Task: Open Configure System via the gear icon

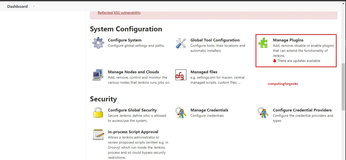Action: (98, 43)
